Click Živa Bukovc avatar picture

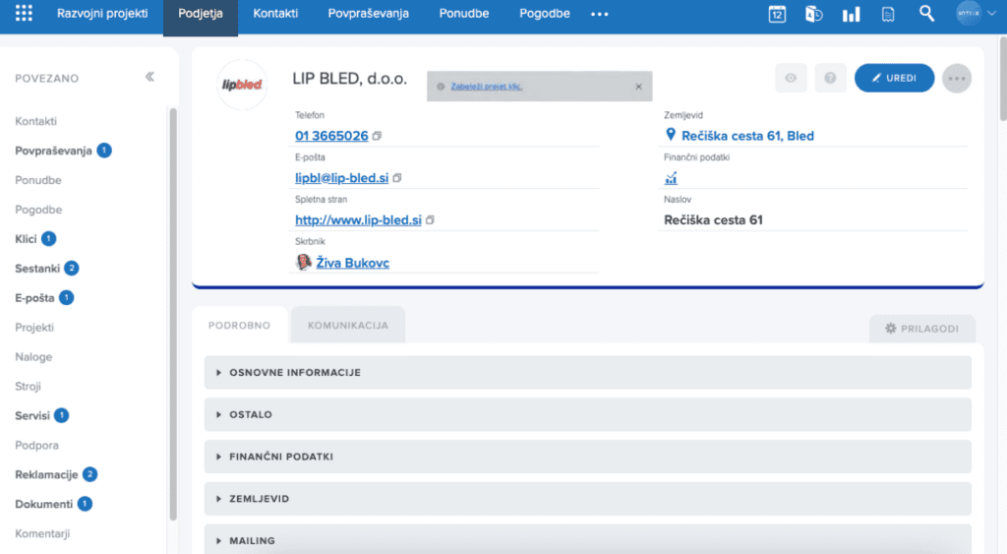point(303,262)
